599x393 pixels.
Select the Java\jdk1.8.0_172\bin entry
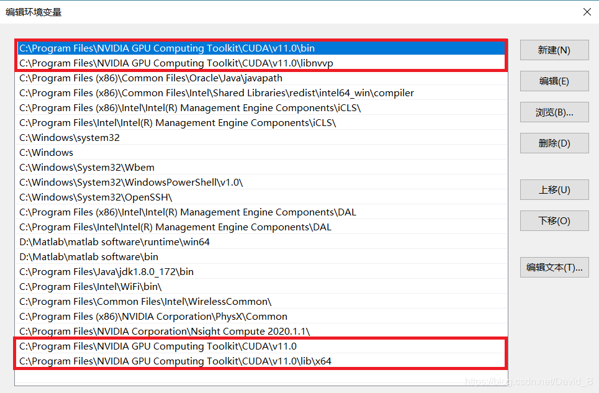(x=261, y=271)
